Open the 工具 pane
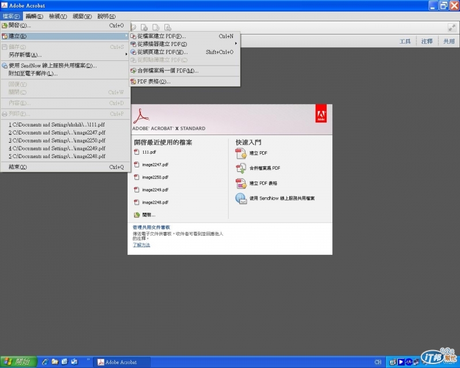 point(405,41)
